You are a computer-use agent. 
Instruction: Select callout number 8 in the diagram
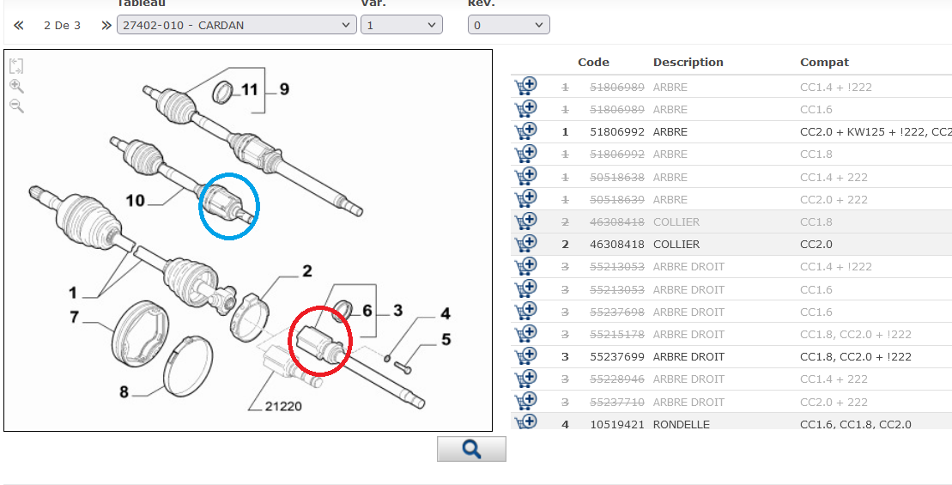click(x=124, y=392)
